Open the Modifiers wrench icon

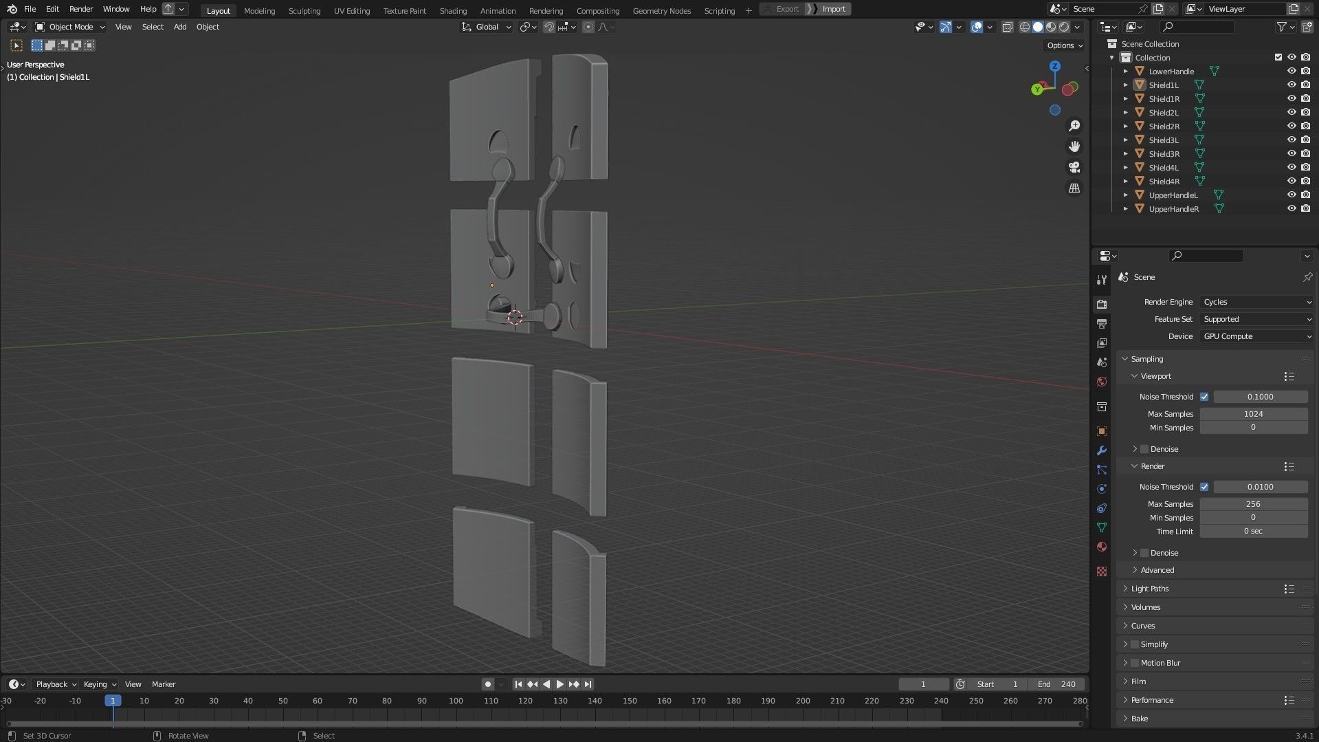[1102, 450]
